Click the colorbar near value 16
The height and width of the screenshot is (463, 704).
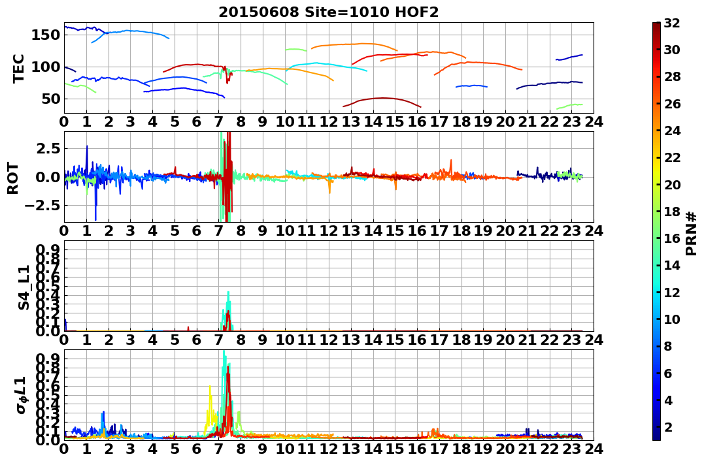pyautogui.click(x=656, y=238)
